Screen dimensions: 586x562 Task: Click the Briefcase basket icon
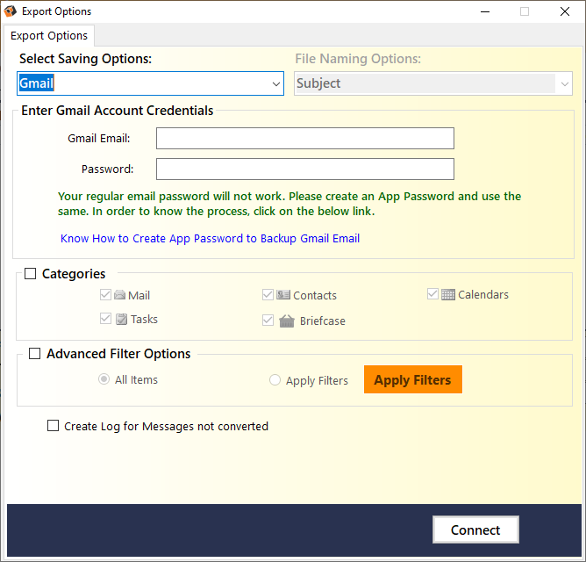tap(287, 321)
